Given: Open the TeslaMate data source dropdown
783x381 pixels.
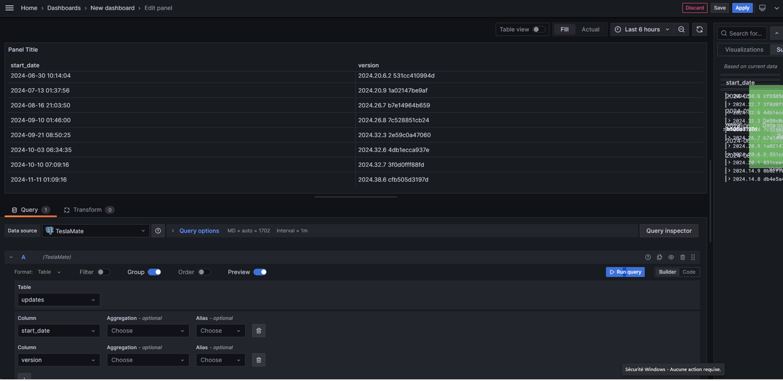Looking at the screenshot, I should click(x=95, y=231).
